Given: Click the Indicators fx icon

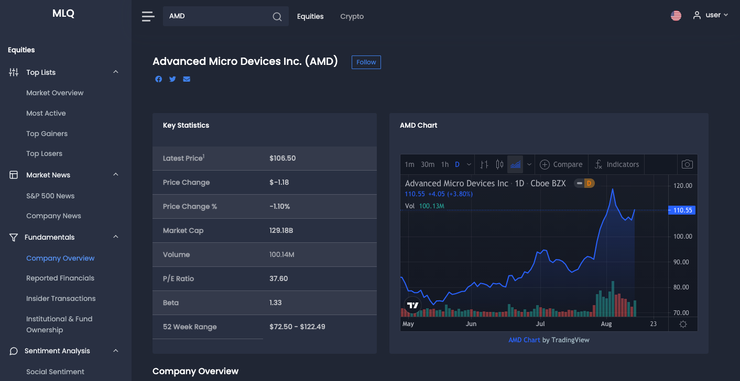Looking at the screenshot, I should [598, 164].
